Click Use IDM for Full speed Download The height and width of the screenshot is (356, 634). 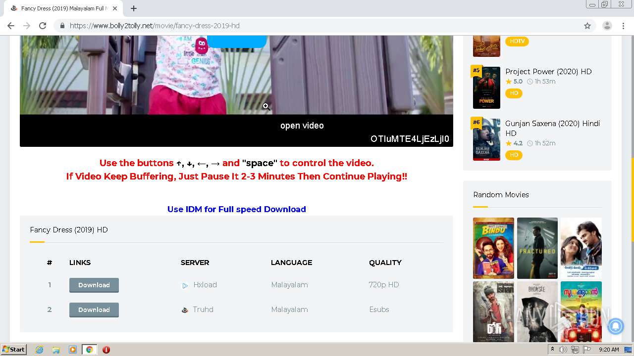click(x=236, y=209)
